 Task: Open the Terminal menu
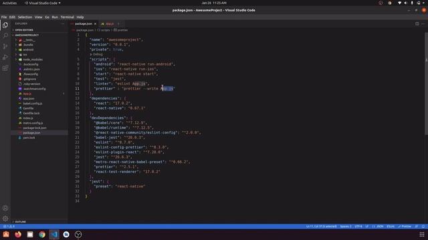point(67,17)
